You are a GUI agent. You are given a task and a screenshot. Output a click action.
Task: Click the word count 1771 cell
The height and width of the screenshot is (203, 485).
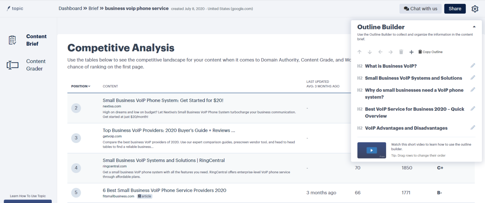(407, 193)
